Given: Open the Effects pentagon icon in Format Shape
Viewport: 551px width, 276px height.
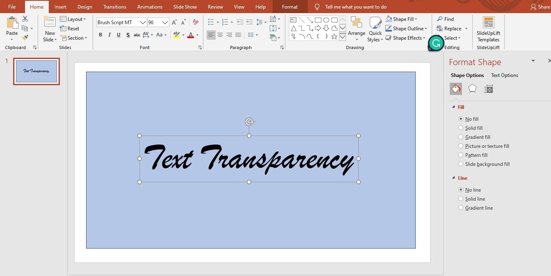Looking at the screenshot, I should [472, 89].
